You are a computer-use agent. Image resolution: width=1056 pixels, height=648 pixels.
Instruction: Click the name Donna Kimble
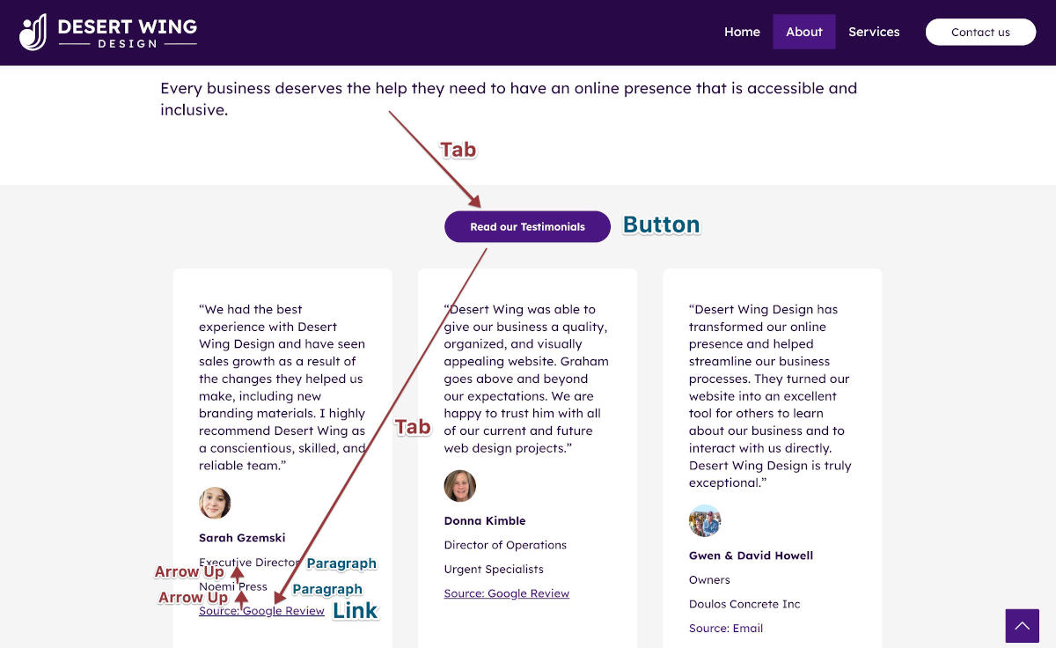pos(485,520)
